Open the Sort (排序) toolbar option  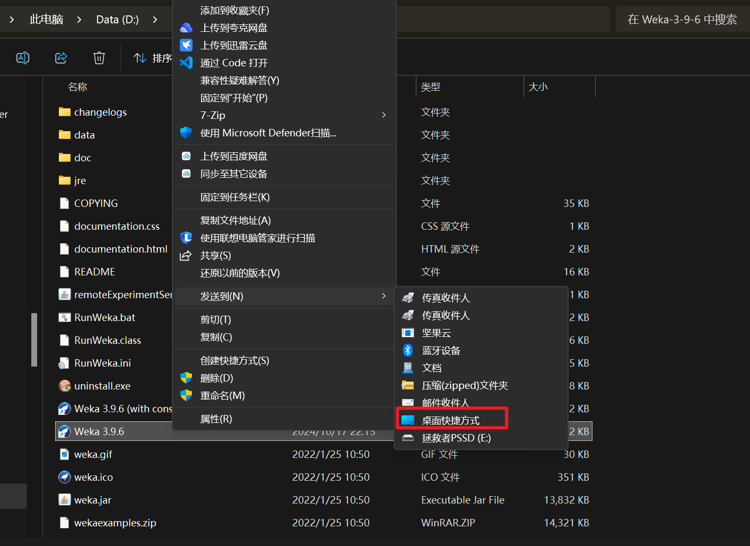[153, 58]
